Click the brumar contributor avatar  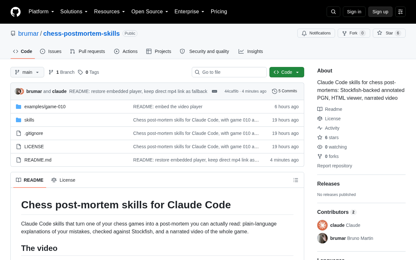click(x=322, y=238)
